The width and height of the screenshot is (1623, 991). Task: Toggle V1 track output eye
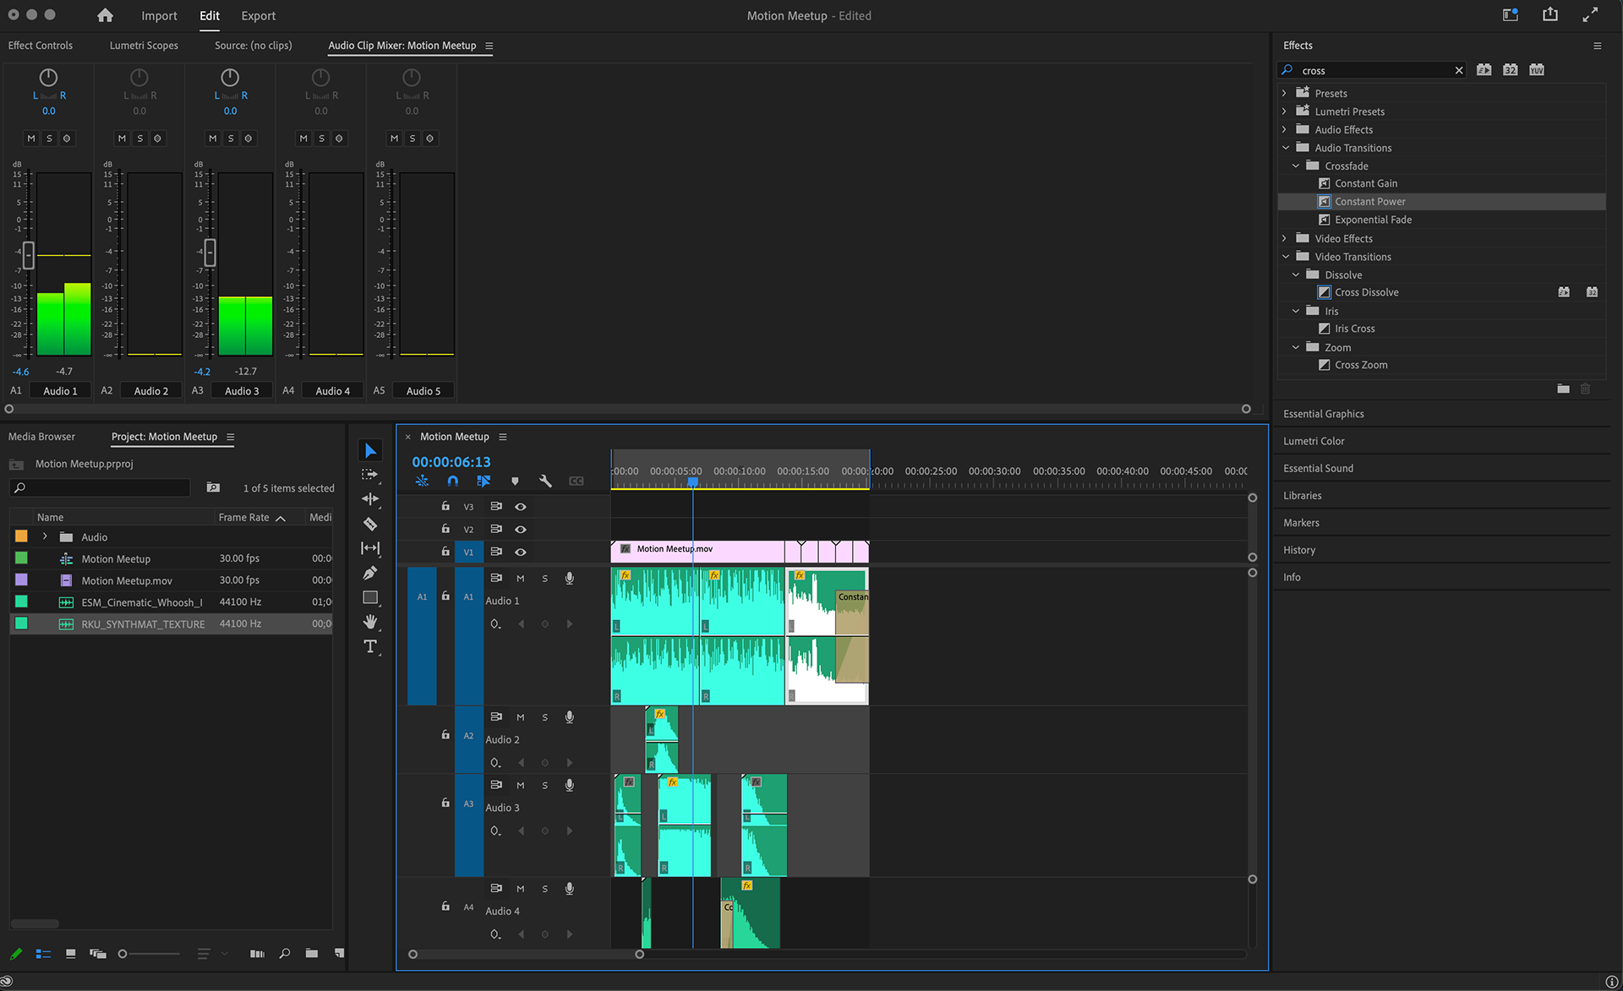pyautogui.click(x=521, y=552)
